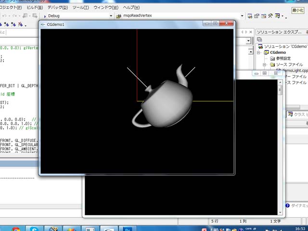Screen dimensions: 308x231
Task: Click the editor vertical scroll up arrow
Action: 251,52
